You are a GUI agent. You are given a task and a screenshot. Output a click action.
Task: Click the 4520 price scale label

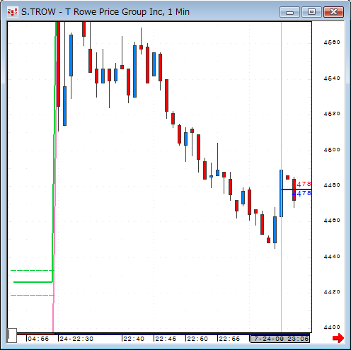click(332, 114)
